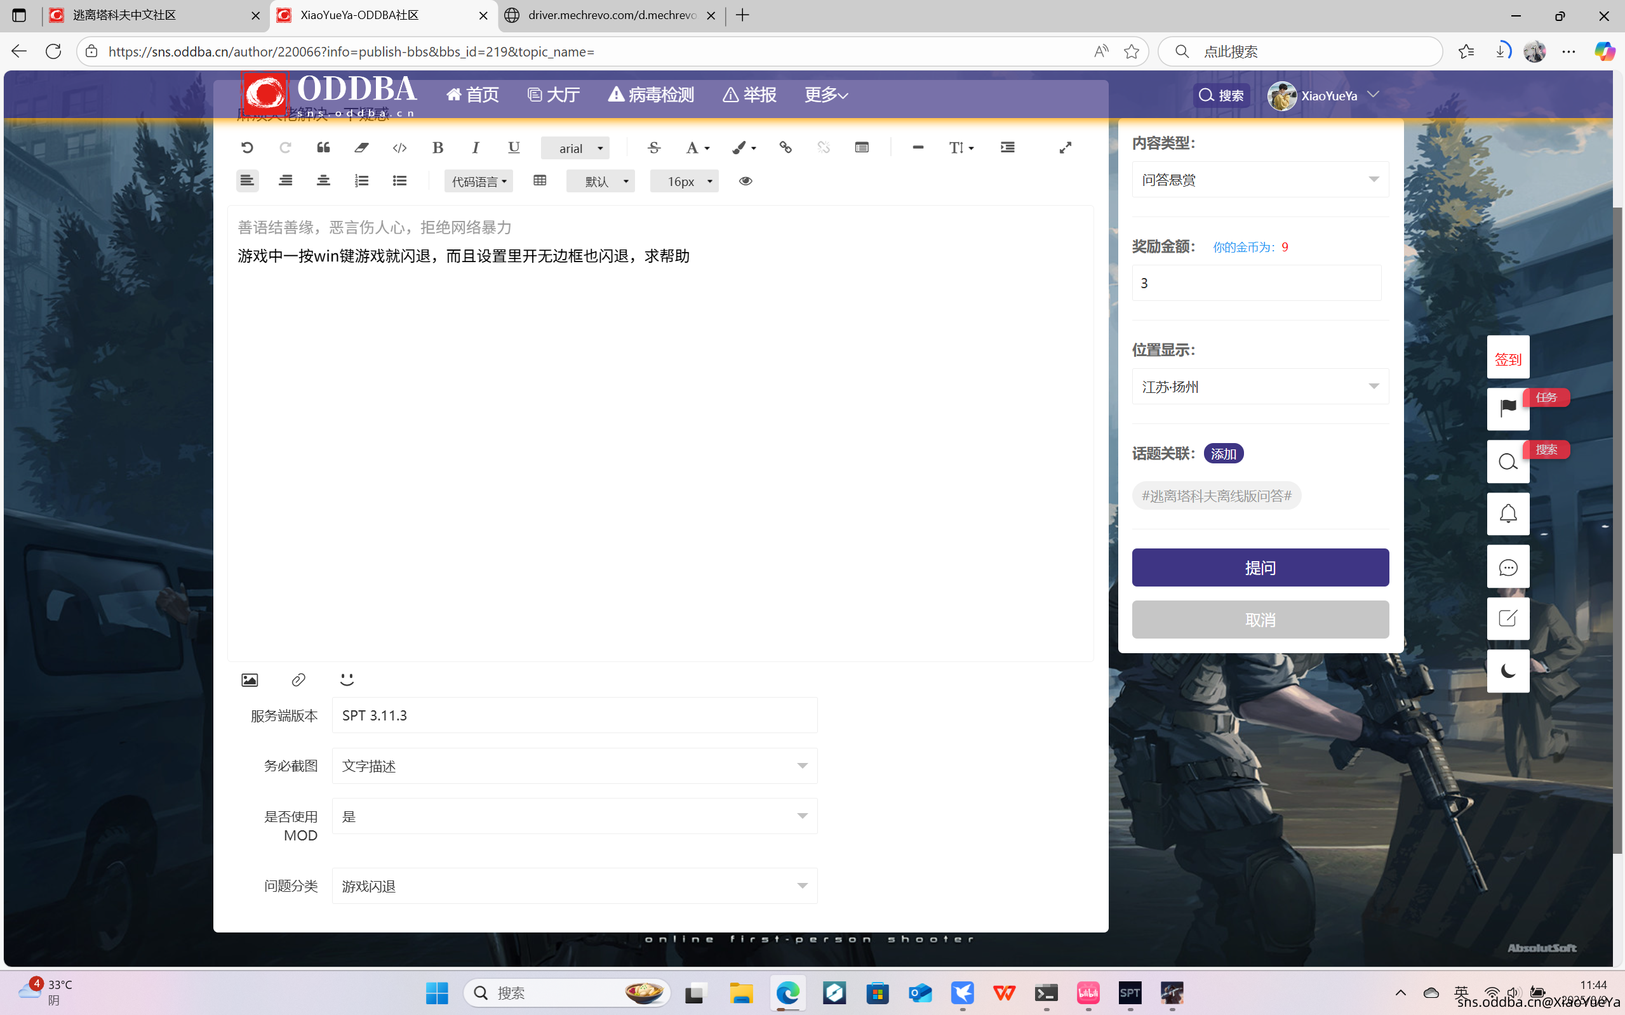Expand the 更多 navigation menu
This screenshot has width=1625, height=1015.
(x=827, y=95)
